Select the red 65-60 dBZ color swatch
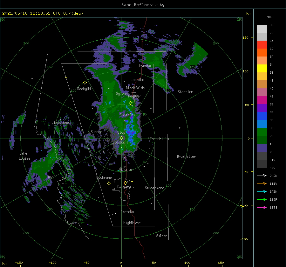 262,45
